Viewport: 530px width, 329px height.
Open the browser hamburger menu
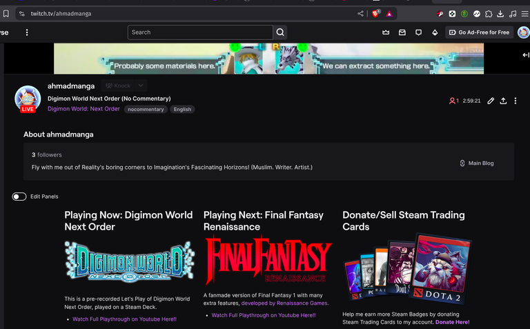(x=524, y=14)
